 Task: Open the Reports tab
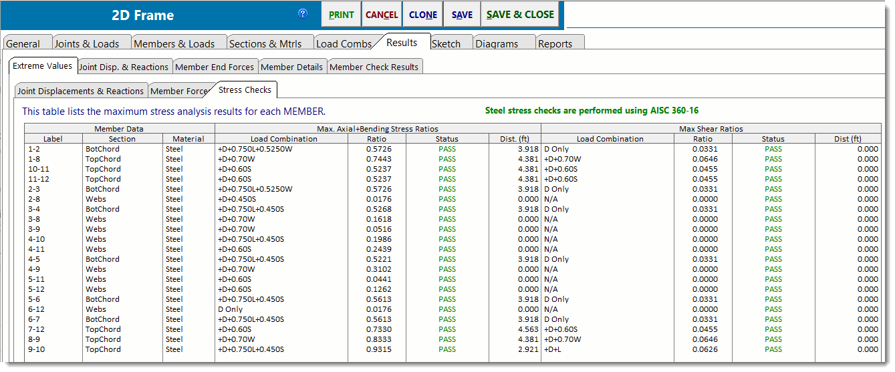pos(555,44)
